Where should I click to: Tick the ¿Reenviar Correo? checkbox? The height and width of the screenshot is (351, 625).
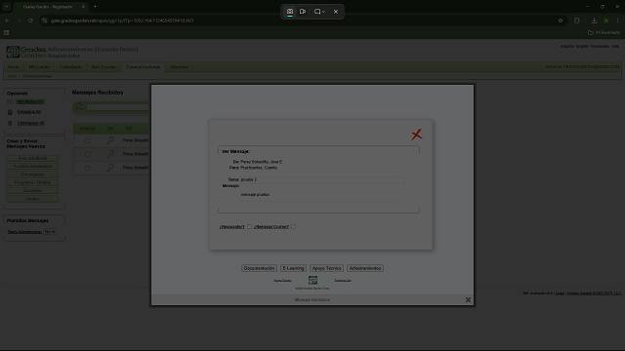click(293, 227)
